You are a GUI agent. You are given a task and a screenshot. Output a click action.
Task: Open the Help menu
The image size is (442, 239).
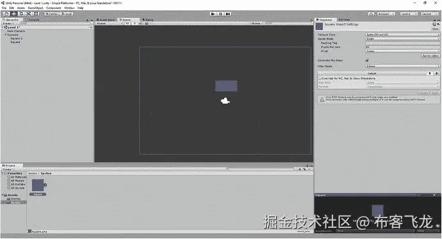(80, 8)
